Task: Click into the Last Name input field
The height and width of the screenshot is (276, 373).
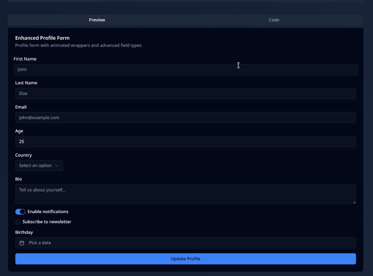Action: tap(185, 94)
